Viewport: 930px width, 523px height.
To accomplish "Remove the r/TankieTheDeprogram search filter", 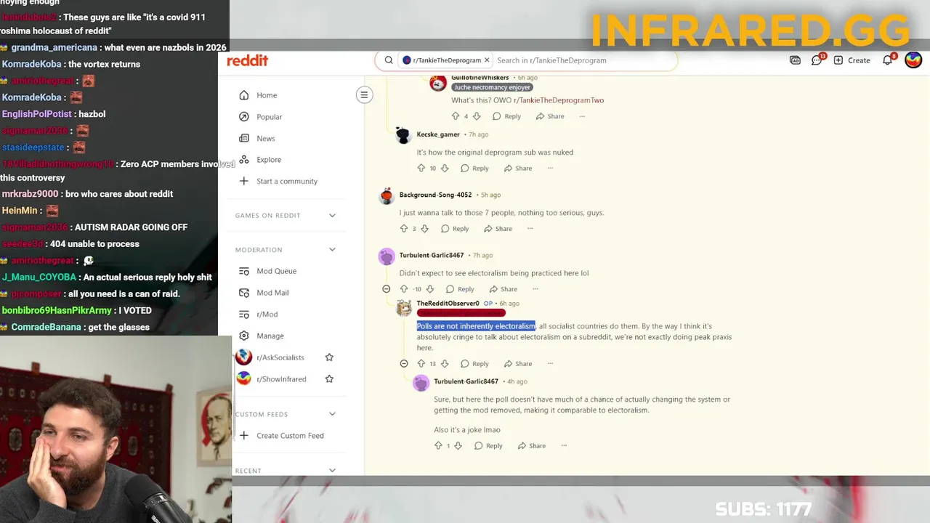I will click(x=487, y=60).
